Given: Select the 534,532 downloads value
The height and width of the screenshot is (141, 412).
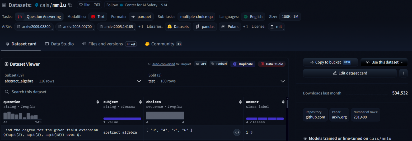Looking at the screenshot, I should point(400,93).
